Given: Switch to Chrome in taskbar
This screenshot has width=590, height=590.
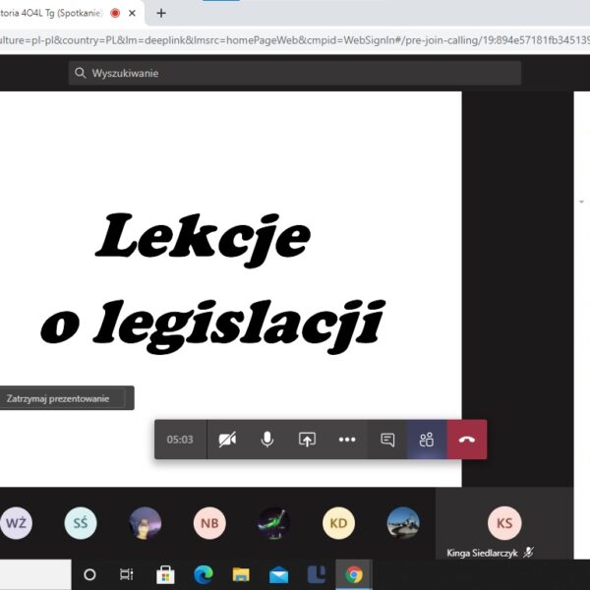Looking at the screenshot, I should pyautogui.click(x=354, y=574).
